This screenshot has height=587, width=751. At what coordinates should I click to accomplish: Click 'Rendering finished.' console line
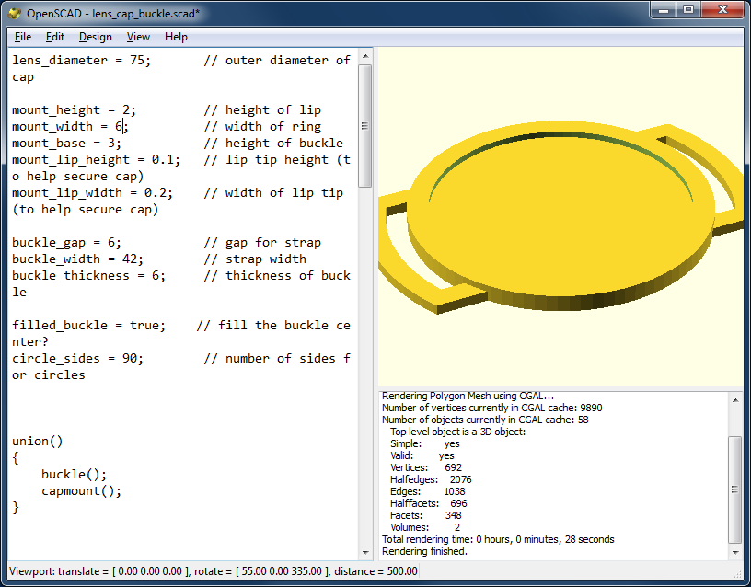424,551
